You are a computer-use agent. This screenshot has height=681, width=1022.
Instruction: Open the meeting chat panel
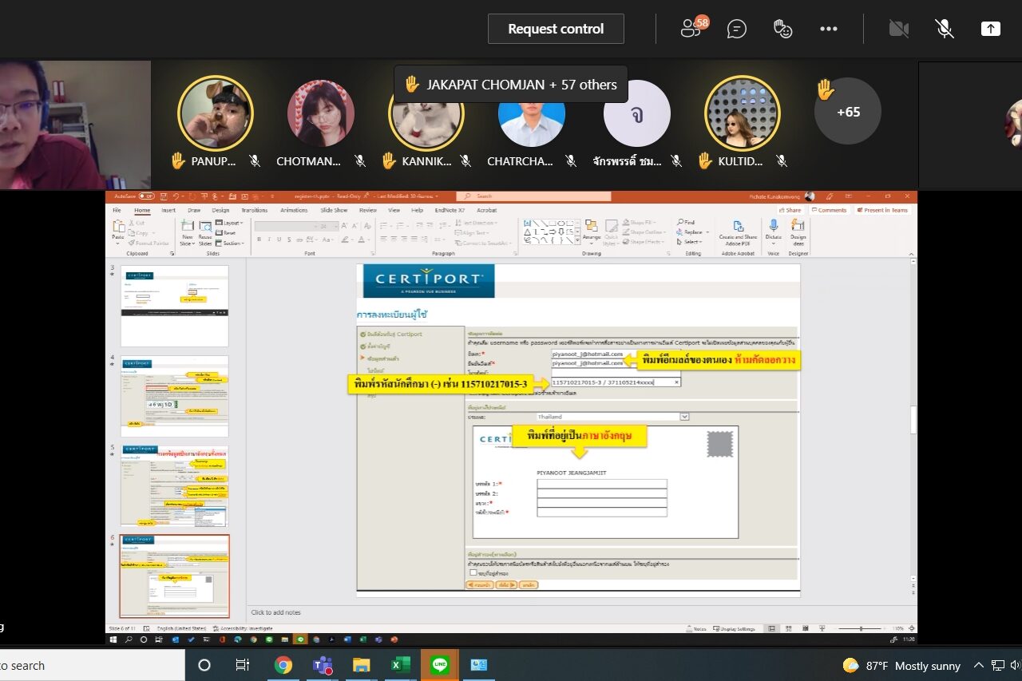(736, 29)
